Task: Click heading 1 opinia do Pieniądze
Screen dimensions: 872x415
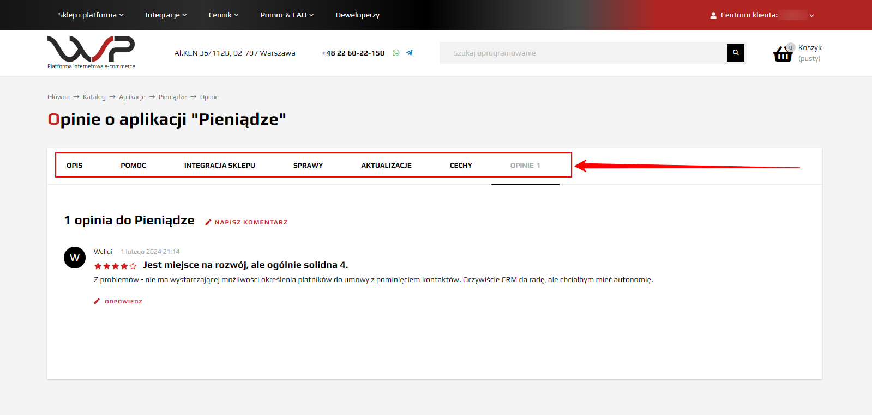Action: click(129, 220)
